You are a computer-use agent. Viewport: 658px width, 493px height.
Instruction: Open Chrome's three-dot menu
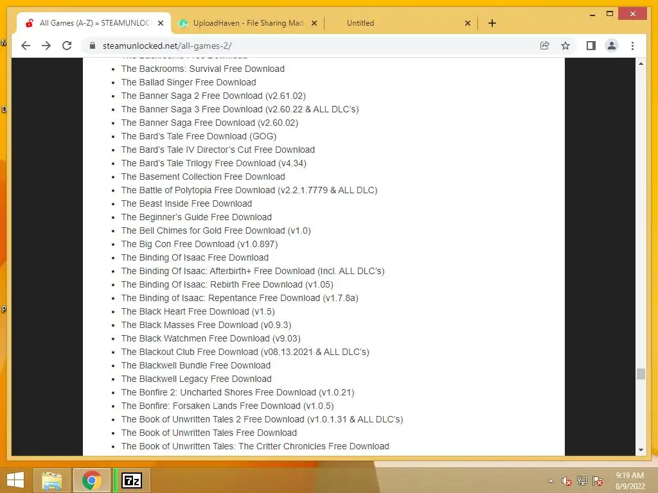click(x=632, y=46)
